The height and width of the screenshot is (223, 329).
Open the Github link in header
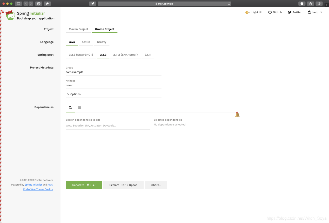point(275,12)
